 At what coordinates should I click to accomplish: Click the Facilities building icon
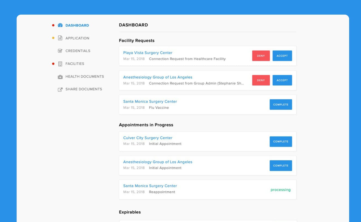click(60, 64)
